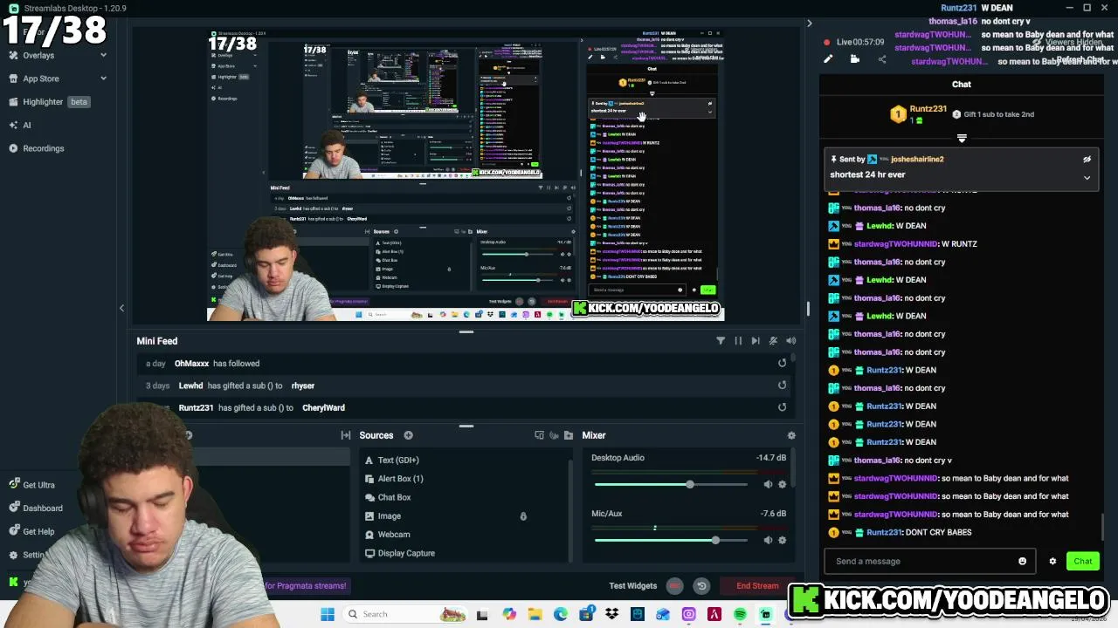
Task: Click Test Widgets
Action: [x=632, y=586]
